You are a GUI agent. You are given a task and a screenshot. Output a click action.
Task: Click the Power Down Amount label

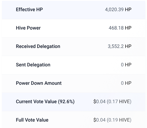pyautogui.click(x=39, y=83)
